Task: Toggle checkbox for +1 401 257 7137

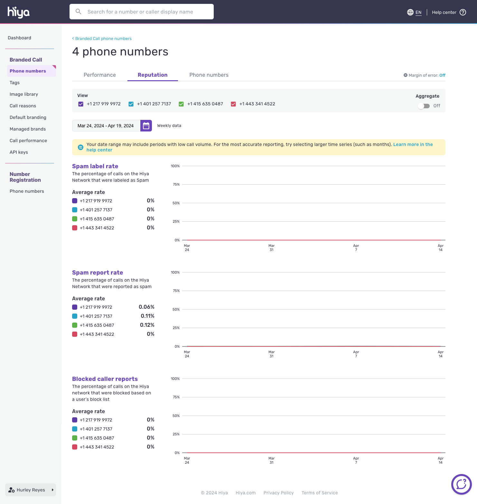Action: pos(131,104)
